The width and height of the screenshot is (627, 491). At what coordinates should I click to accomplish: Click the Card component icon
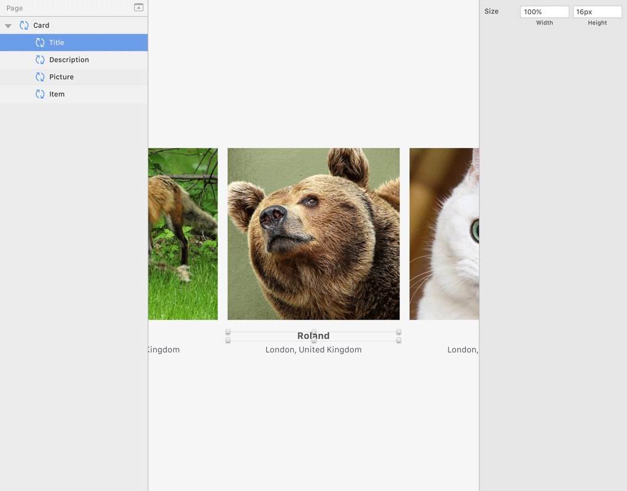tap(24, 25)
